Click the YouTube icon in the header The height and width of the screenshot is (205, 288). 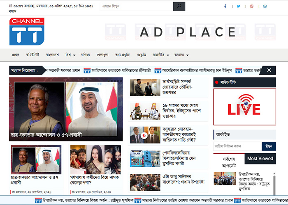[265, 6]
